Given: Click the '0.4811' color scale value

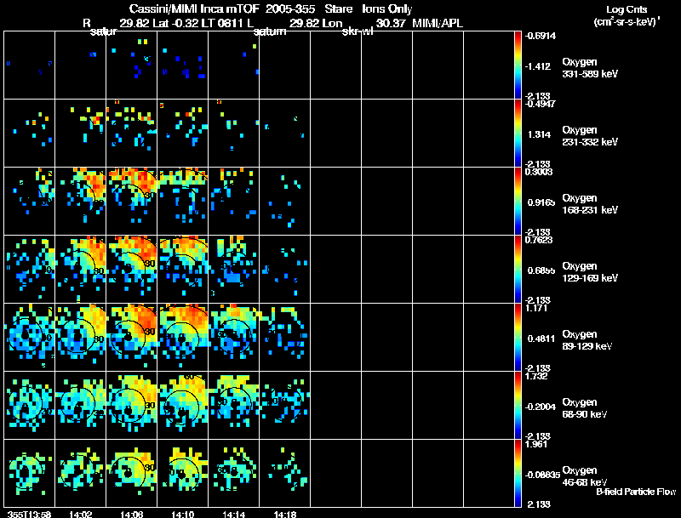Looking at the screenshot, I should coord(541,339).
